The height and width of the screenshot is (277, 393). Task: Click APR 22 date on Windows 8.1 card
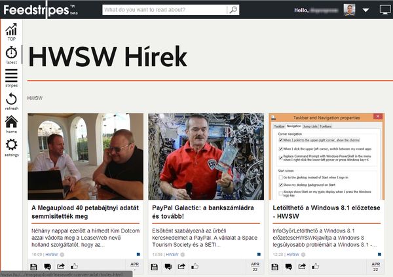[376, 267]
